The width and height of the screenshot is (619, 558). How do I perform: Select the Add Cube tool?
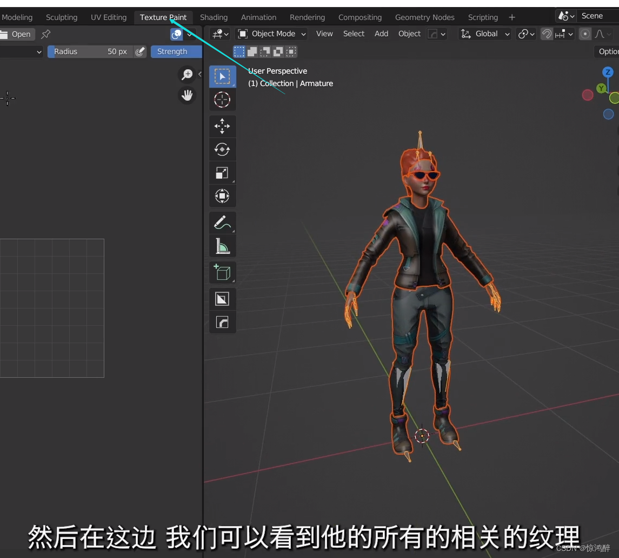[x=222, y=273]
